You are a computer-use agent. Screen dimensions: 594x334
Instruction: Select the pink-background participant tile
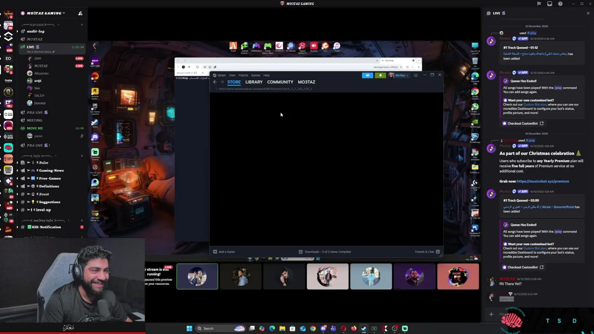click(328, 276)
